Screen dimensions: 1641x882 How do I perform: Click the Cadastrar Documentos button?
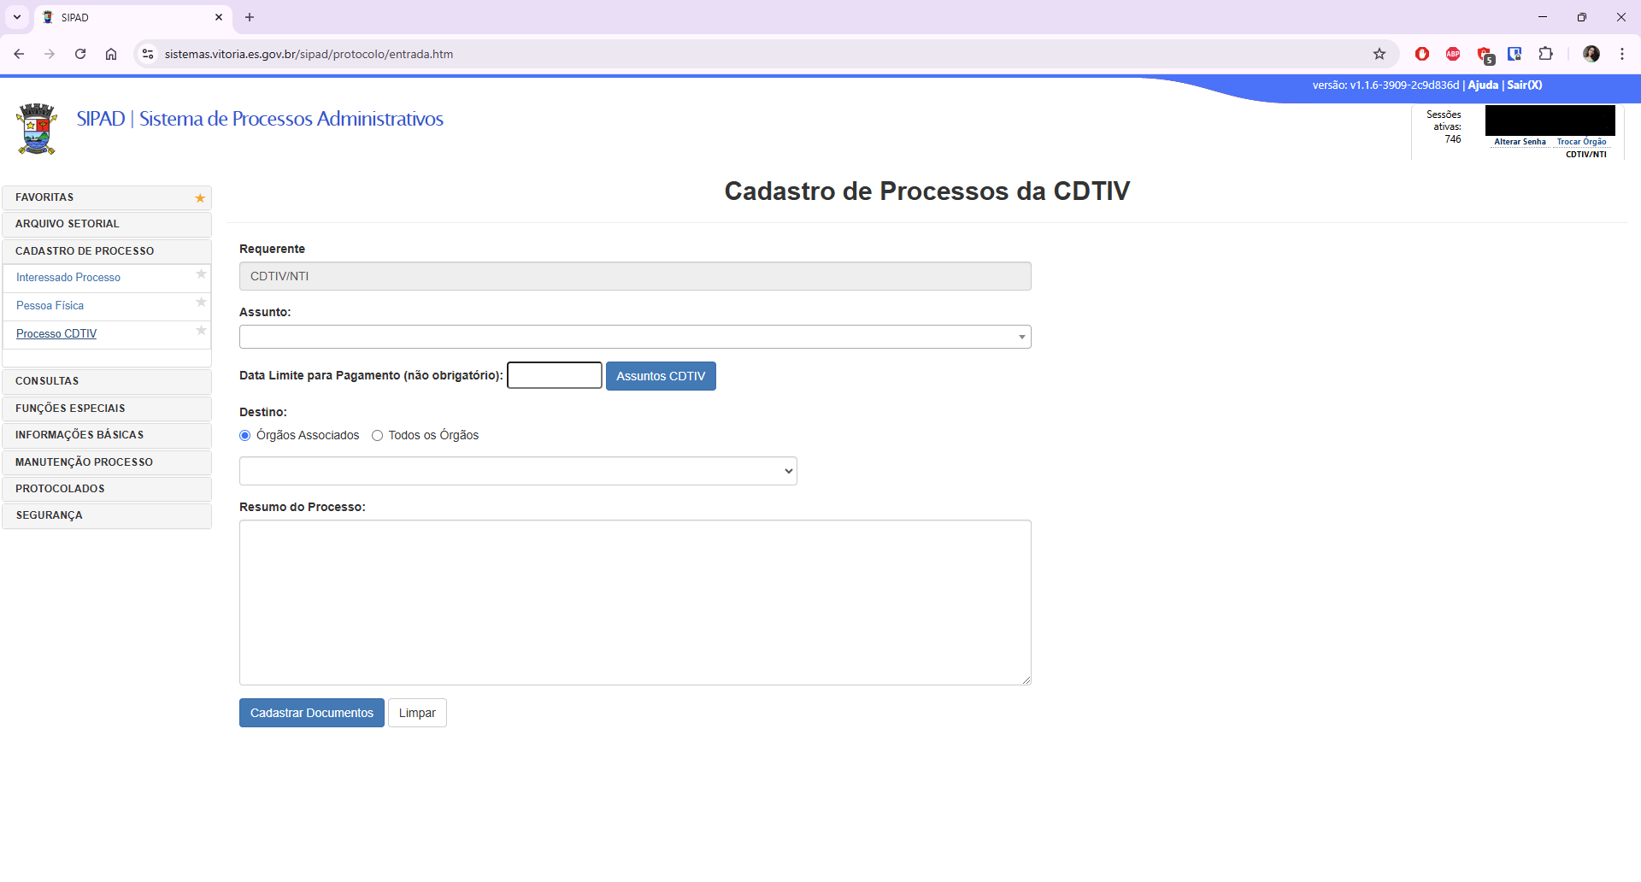311,712
